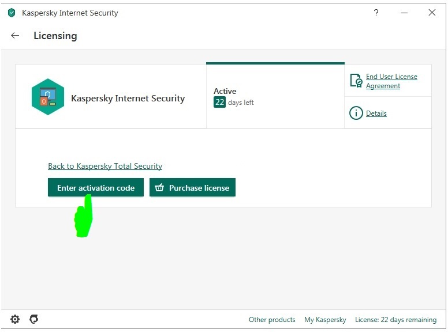Close the Kaspersky window
The width and height of the screenshot is (448, 333).
tap(432, 13)
